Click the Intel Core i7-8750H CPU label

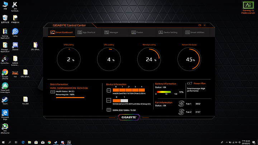tap(129, 93)
